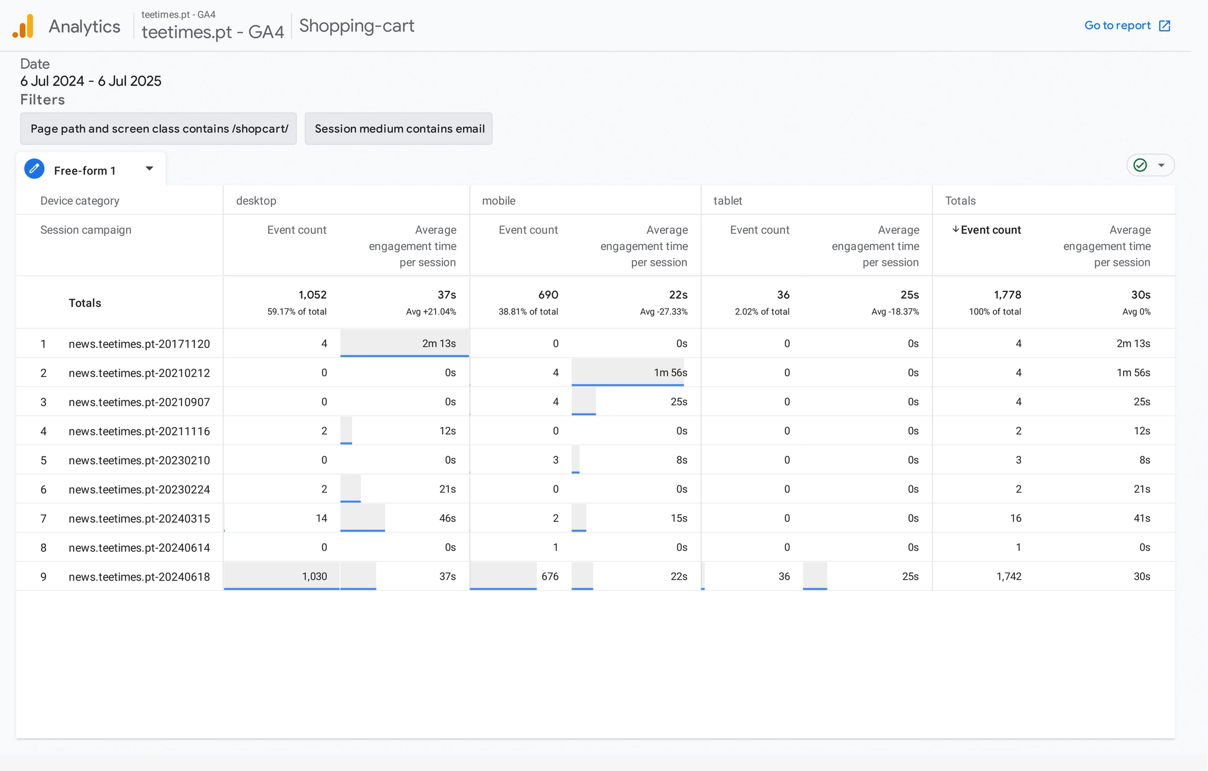Open the Free-form 1 tab dropdown arrow
Viewport: 1208px width, 771px height.
point(149,169)
